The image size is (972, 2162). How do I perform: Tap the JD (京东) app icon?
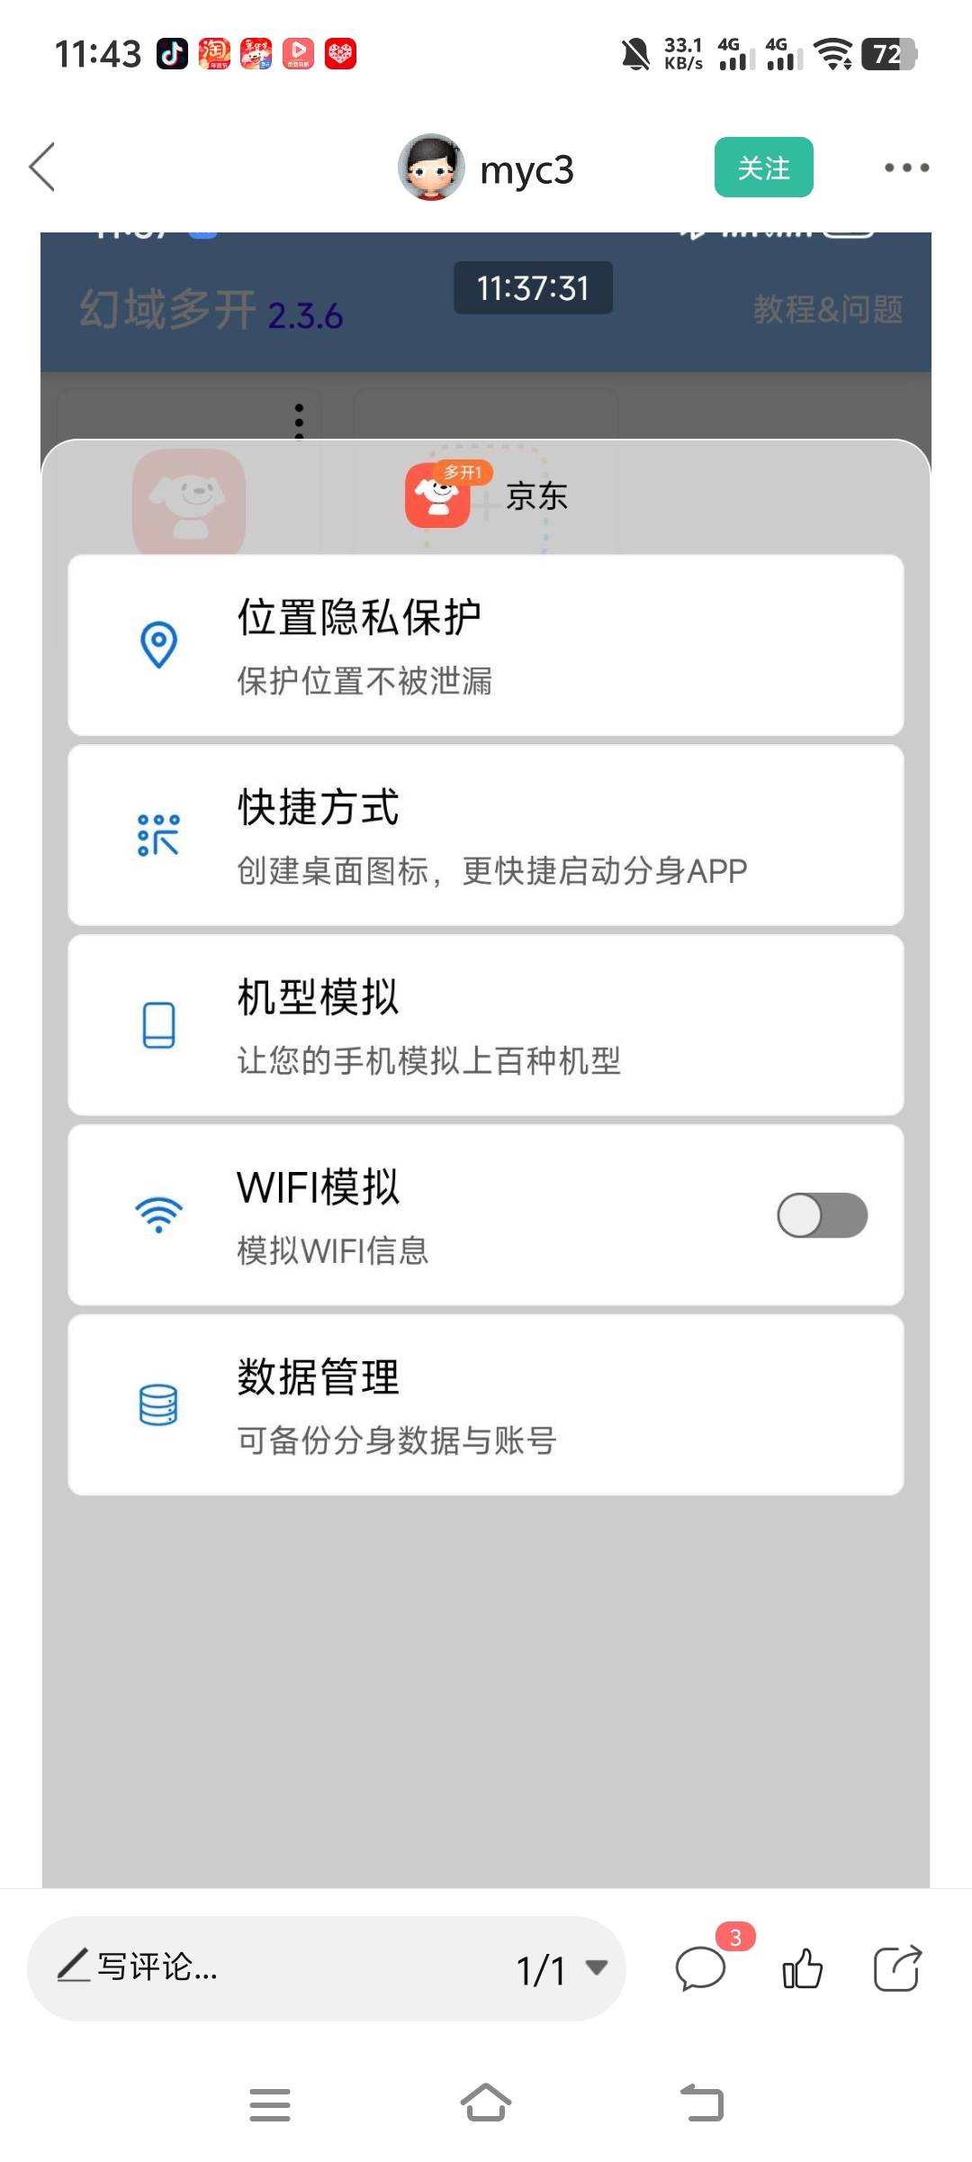coord(438,495)
